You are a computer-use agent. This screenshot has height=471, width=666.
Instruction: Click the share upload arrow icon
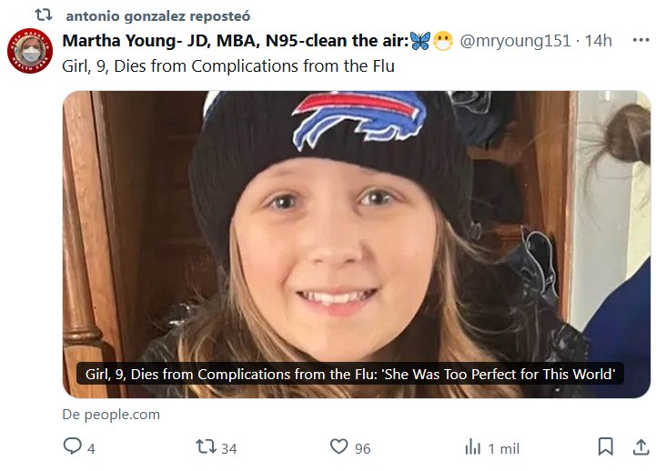click(x=641, y=447)
